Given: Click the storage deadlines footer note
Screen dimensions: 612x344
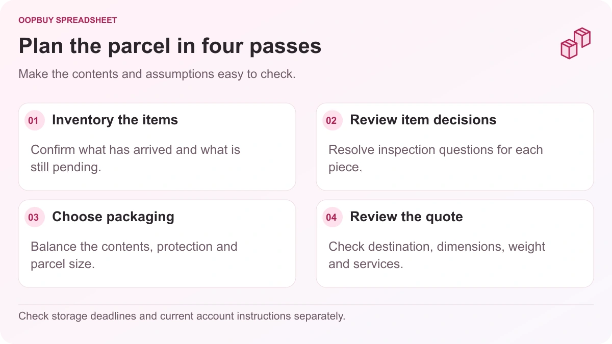Looking at the screenshot, I should click(x=182, y=316).
